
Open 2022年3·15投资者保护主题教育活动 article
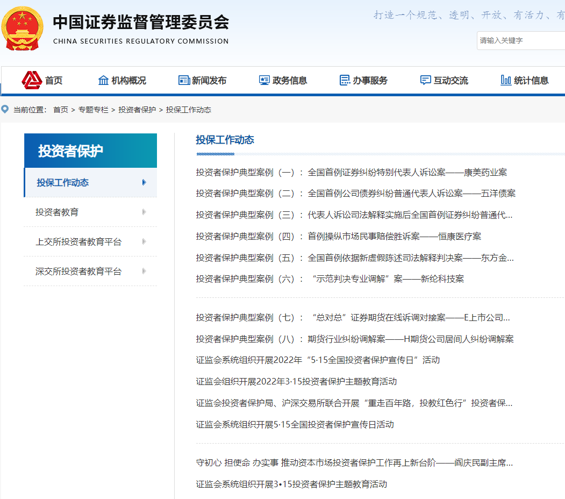click(296, 381)
